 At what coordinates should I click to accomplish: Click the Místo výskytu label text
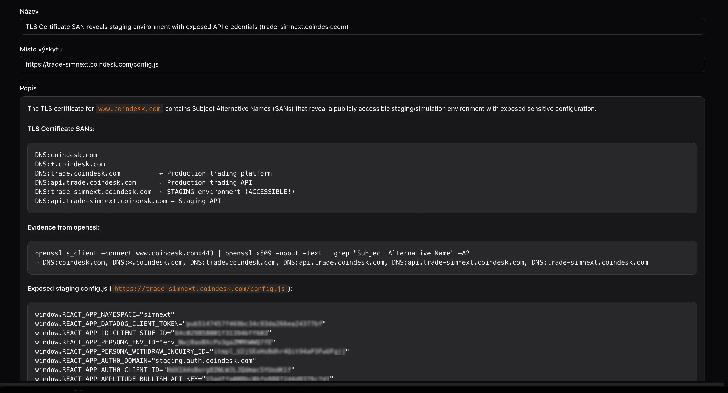tap(41, 49)
